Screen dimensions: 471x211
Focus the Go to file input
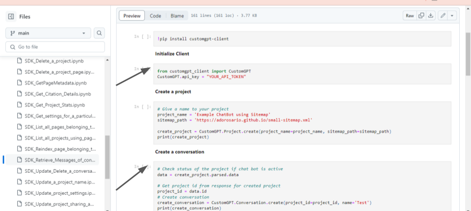[x=55, y=47]
